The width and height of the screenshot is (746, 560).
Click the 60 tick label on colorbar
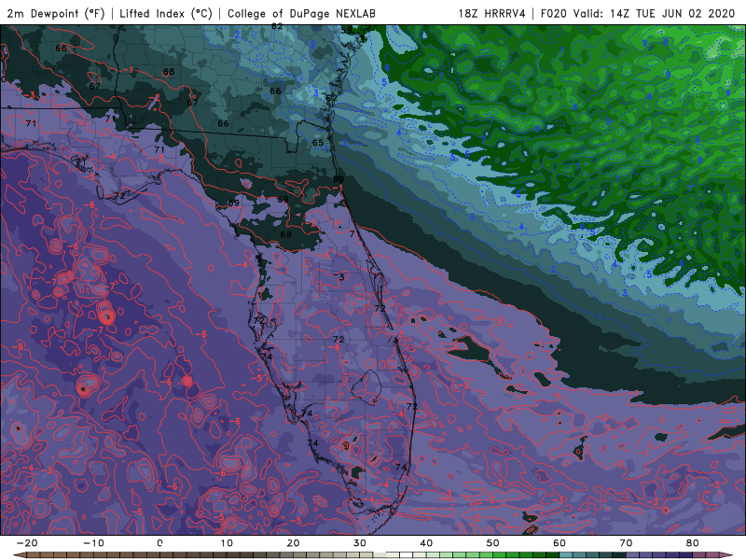pos(559,543)
